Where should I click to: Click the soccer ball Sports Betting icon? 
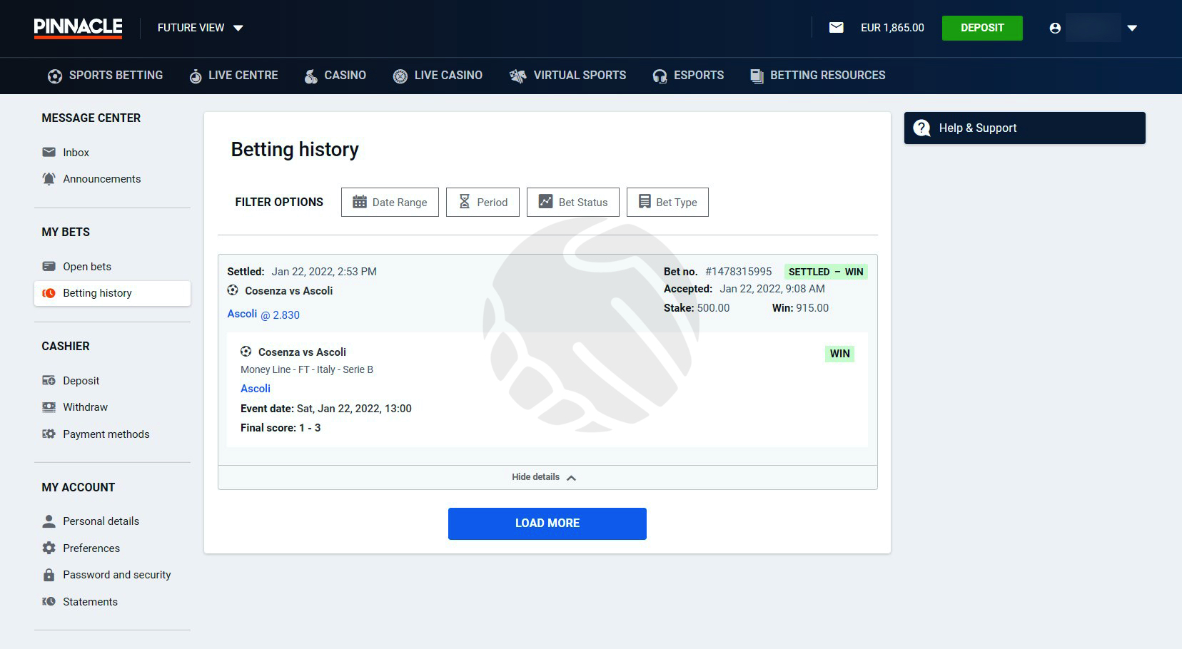point(55,76)
